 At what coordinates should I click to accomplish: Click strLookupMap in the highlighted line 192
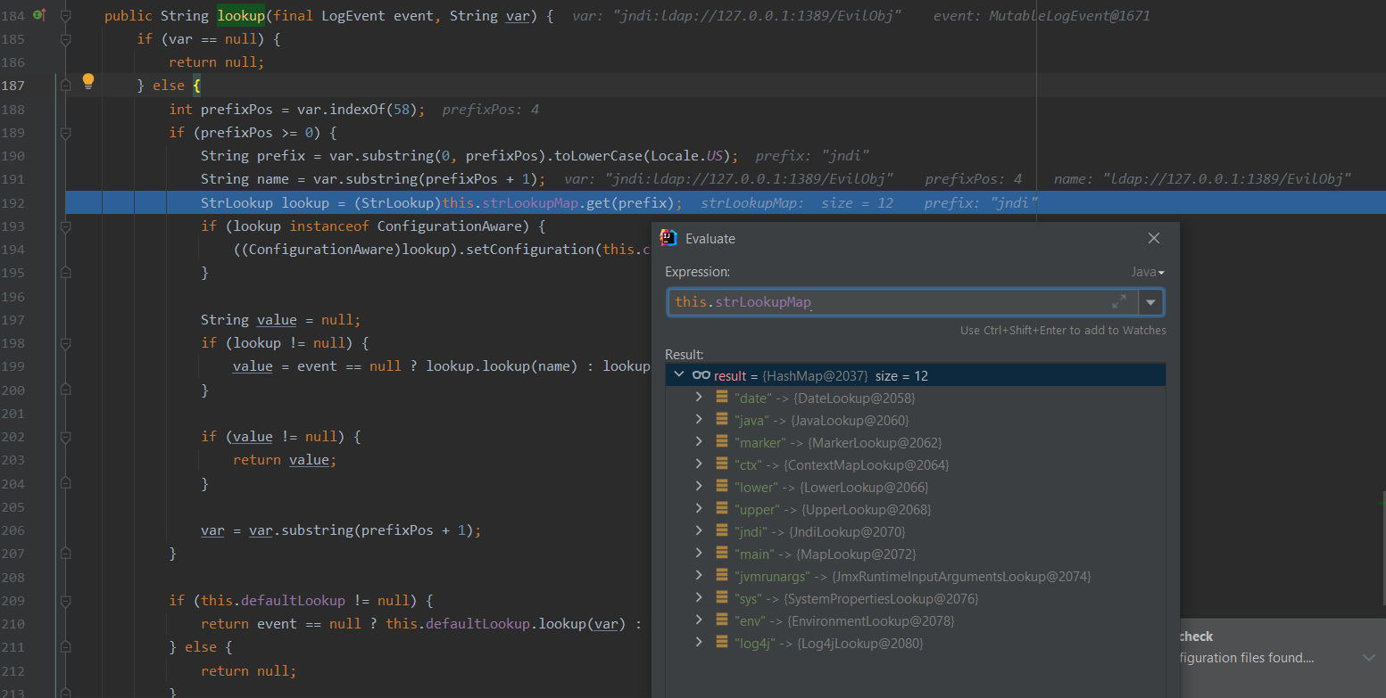[x=532, y=202]
